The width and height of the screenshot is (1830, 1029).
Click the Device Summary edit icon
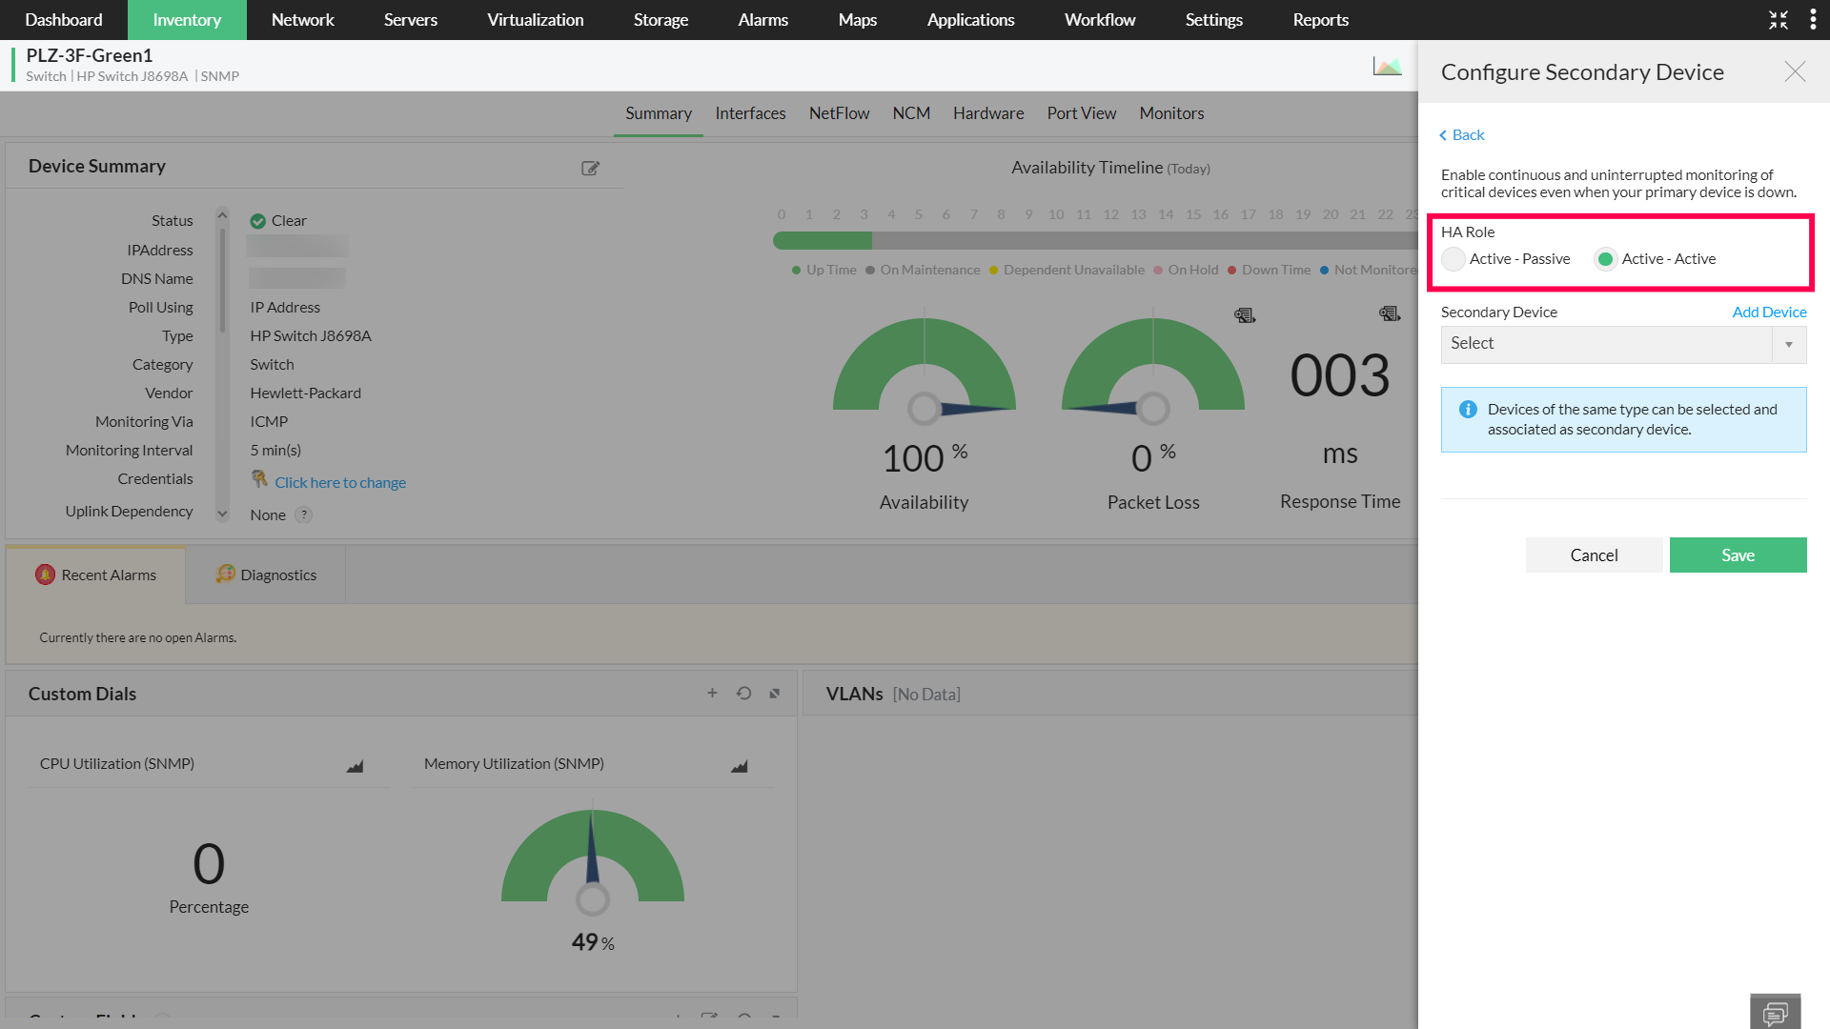pyautogui.click(x=590, y=169)
